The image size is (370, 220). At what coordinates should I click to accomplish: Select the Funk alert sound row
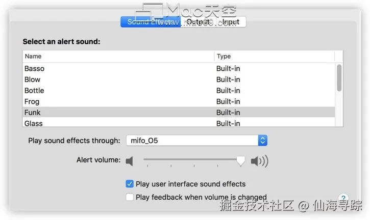[179, 113]
